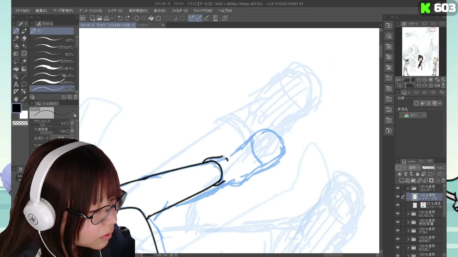Viewport: 458px width, 257px height.
Task: Click the layer opacity slider
Action: pyautogui.click(x=428, y=168)
